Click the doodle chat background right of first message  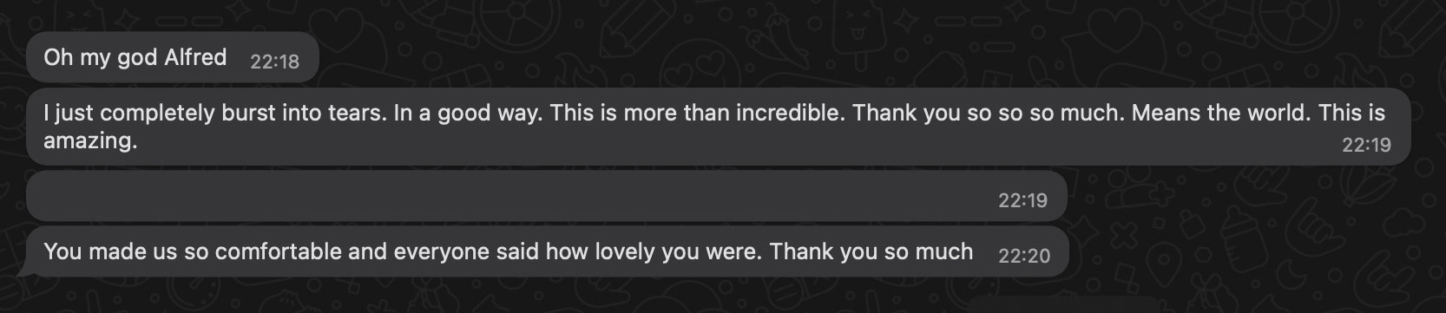pyautogui.click(x=868, y=52)
